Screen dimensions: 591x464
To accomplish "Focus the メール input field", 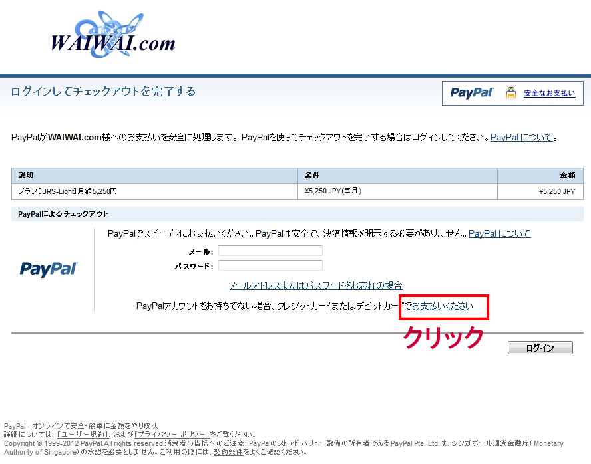I will click(x=270, y=251).
